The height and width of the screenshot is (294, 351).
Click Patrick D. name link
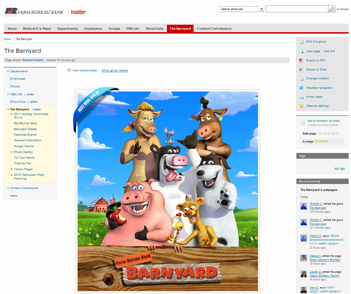[x=315, y=236]
